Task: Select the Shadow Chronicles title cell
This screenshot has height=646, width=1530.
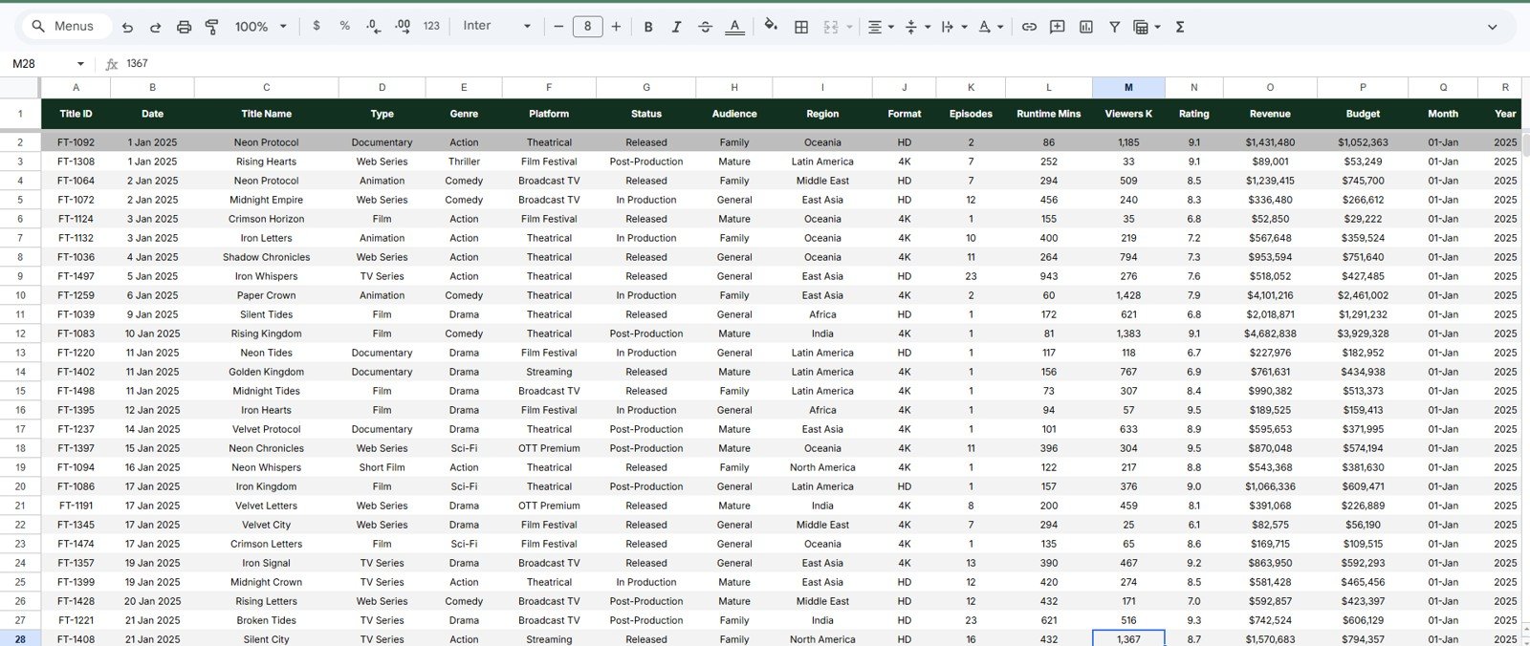Action: tap(267, 257)
